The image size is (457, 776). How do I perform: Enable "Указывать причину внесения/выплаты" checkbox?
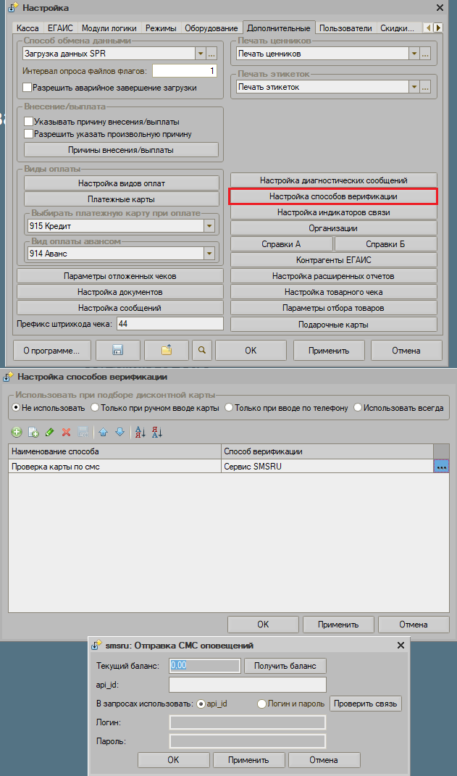[29, 122]
